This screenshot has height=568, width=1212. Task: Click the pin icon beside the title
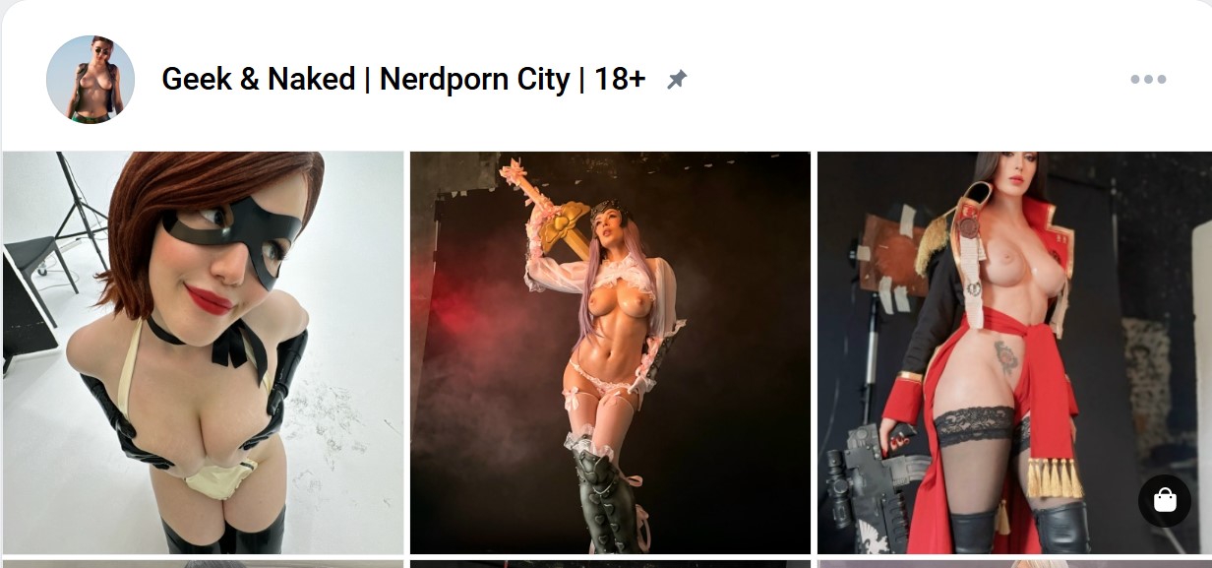pyautogui.click(x=677, y=80)
